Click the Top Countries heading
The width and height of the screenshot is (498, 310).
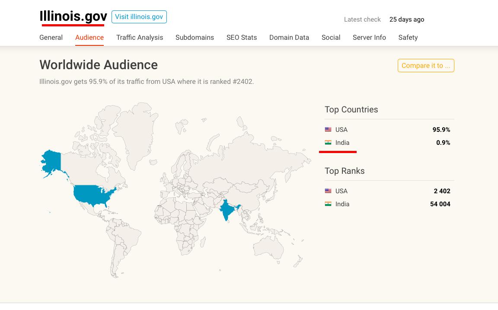(x=351, y=109)
